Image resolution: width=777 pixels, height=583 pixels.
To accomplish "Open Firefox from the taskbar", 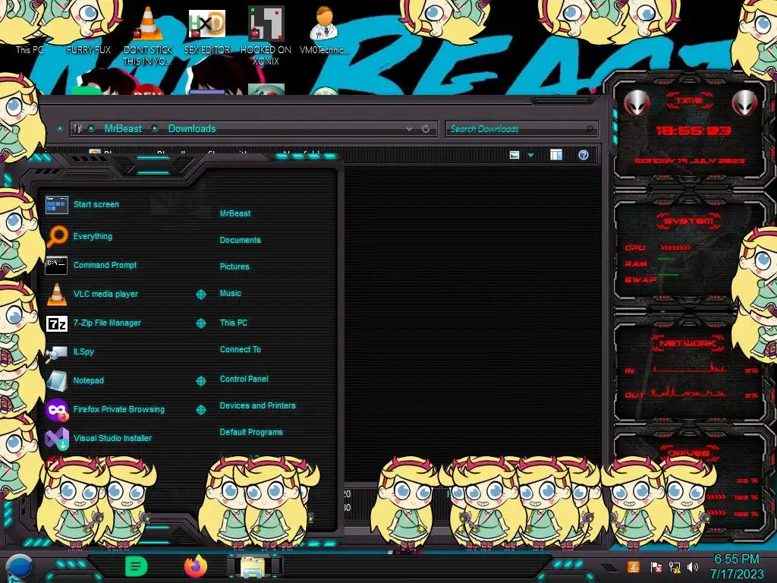I will tap(197, 566).
